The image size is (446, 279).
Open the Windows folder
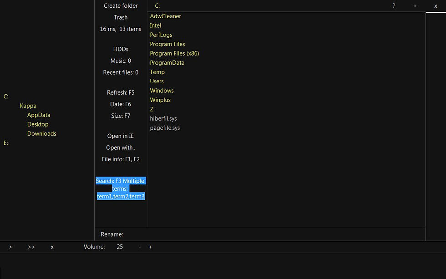click(x=162, y=91)
